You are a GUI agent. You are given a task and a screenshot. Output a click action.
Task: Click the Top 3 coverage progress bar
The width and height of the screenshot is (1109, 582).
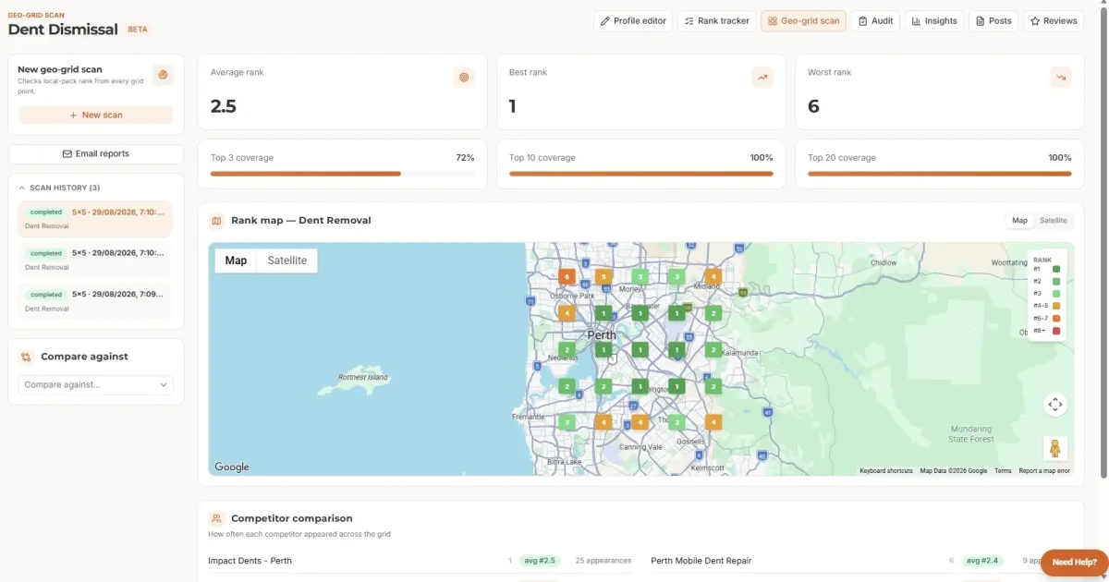(x=342, y=174)
